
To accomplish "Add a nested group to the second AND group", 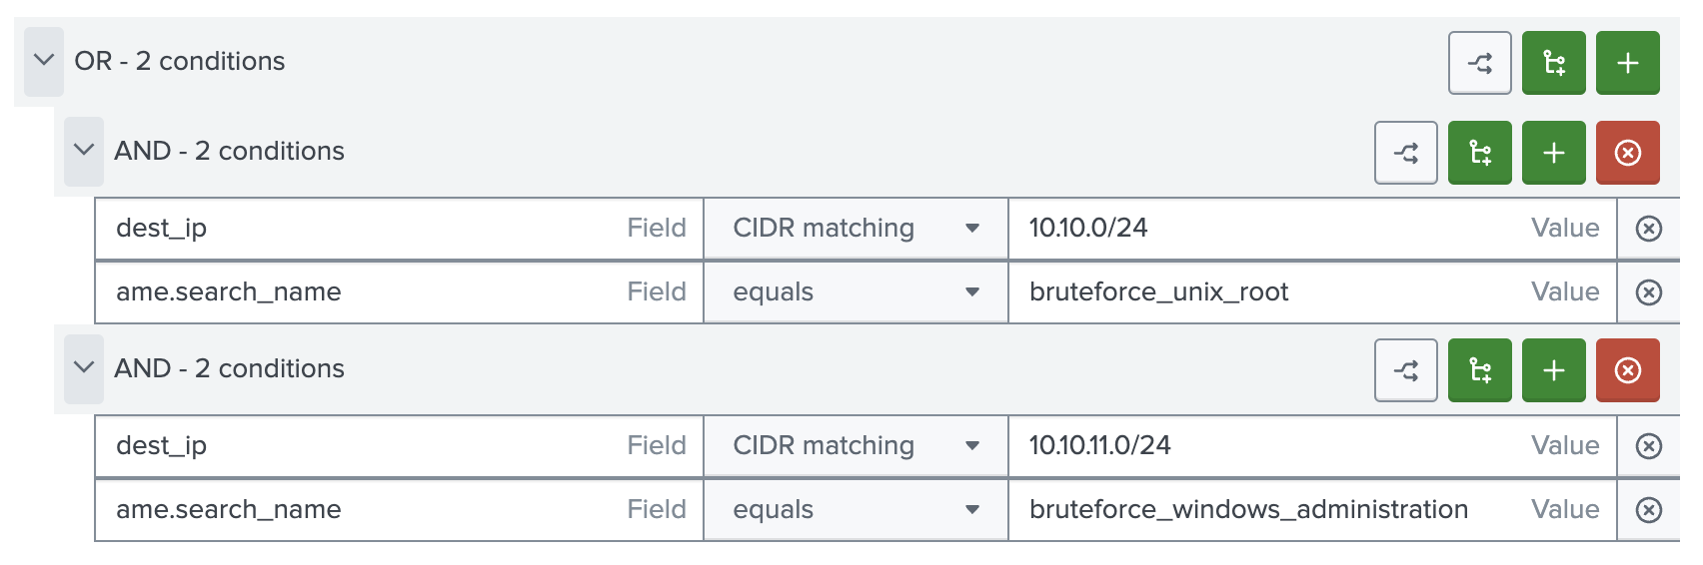I will click(x=1479, y=370).
